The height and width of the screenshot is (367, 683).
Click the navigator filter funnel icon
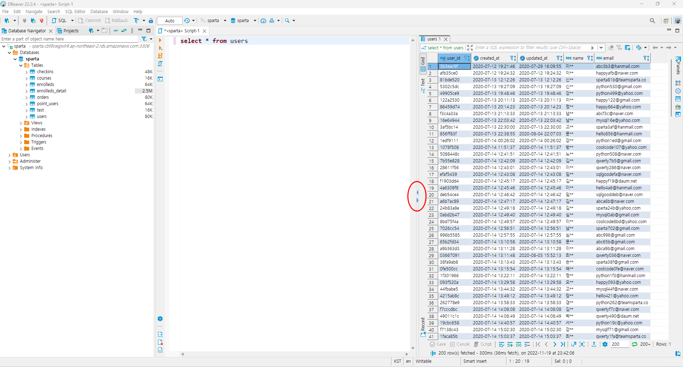(x=144, y=39)
